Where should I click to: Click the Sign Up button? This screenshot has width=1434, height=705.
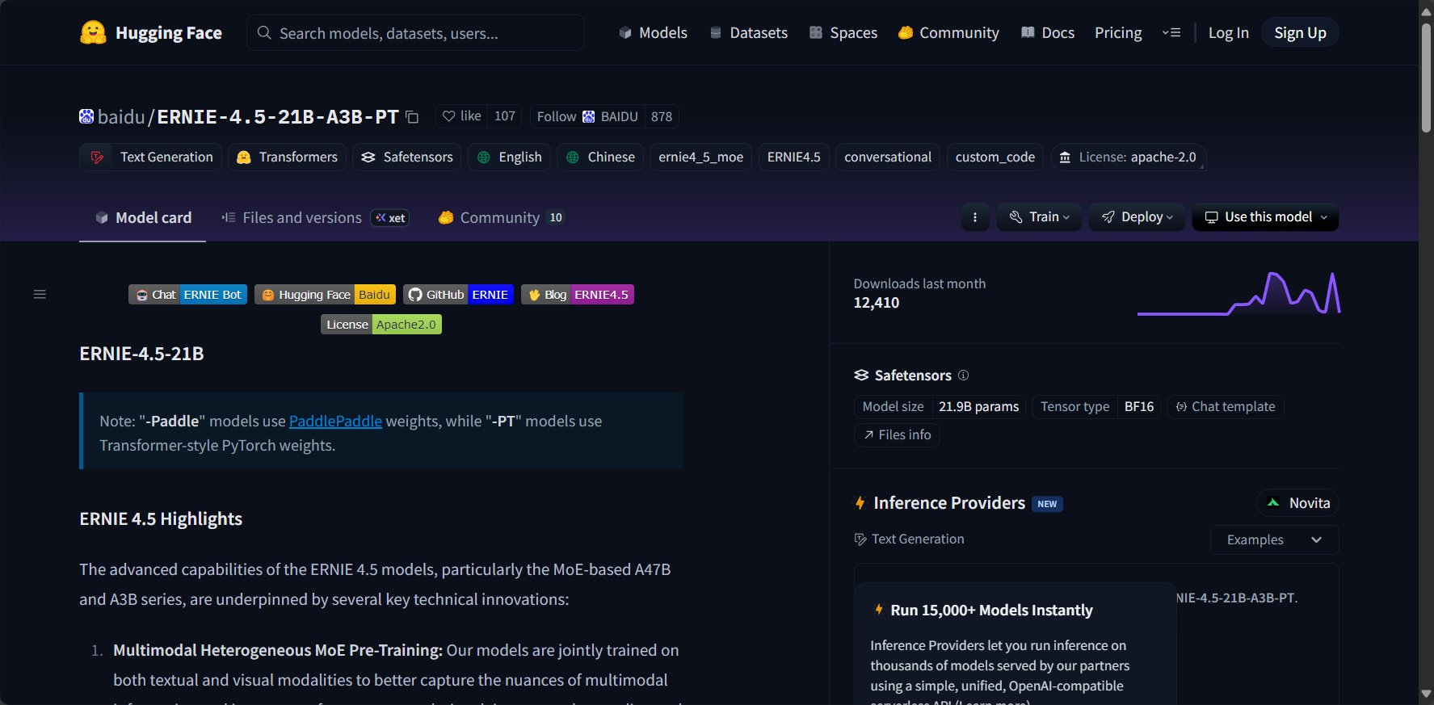(1300, 33)
